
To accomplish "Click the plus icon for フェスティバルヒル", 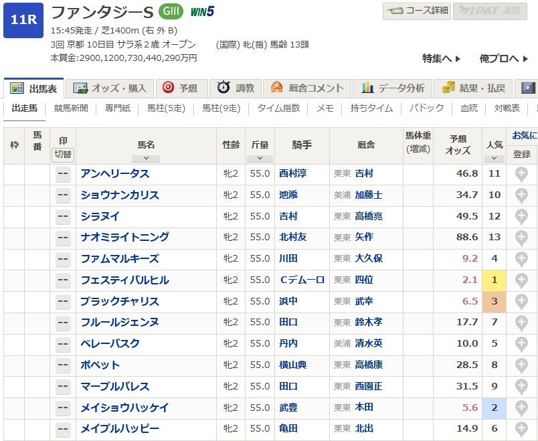I will (521, 280).
